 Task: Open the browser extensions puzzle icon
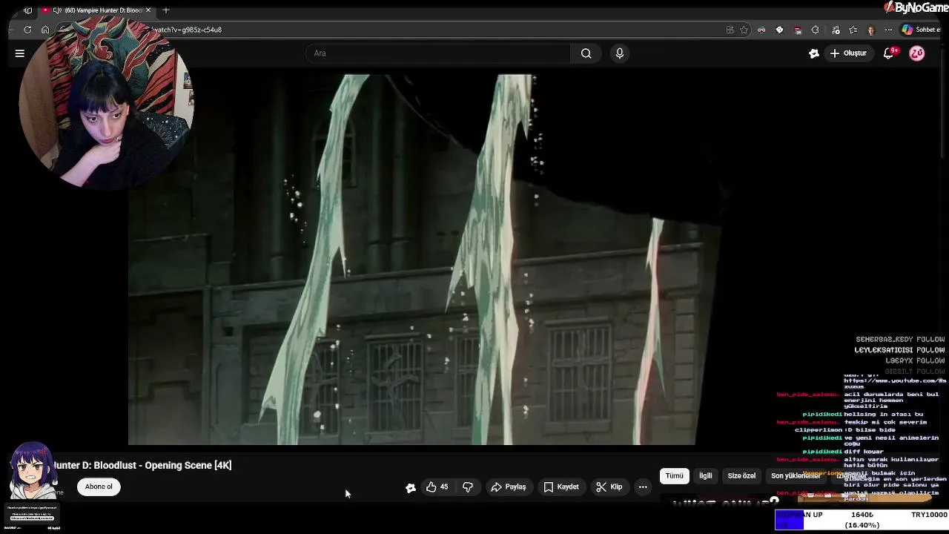pyautogui.click(x=816, y=30)
